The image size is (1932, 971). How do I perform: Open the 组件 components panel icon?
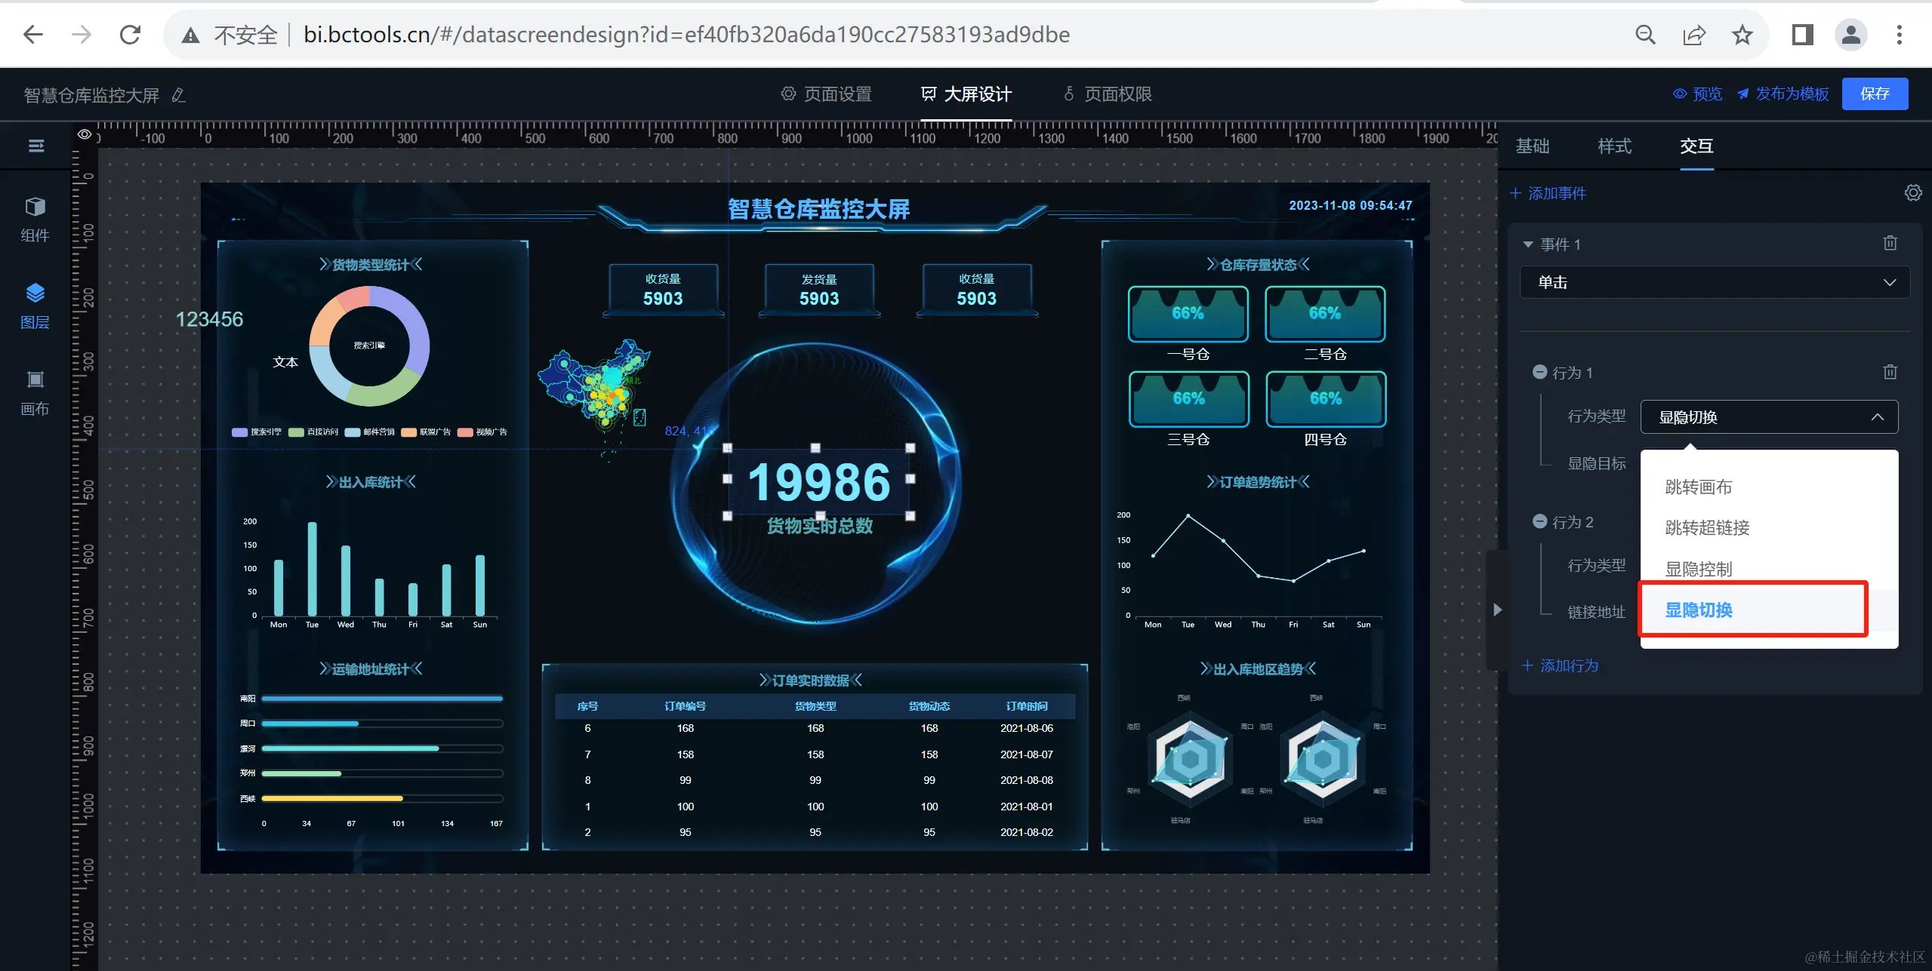(x=35, y=207)
